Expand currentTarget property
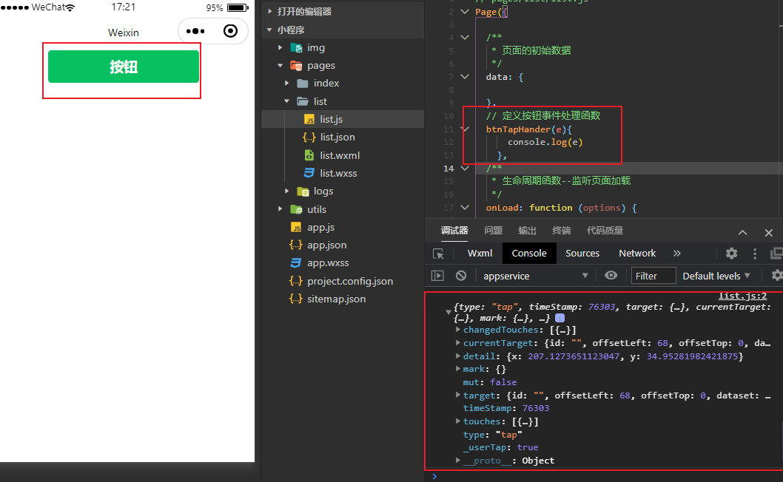 pyautogui.click(x=458, y=342)
